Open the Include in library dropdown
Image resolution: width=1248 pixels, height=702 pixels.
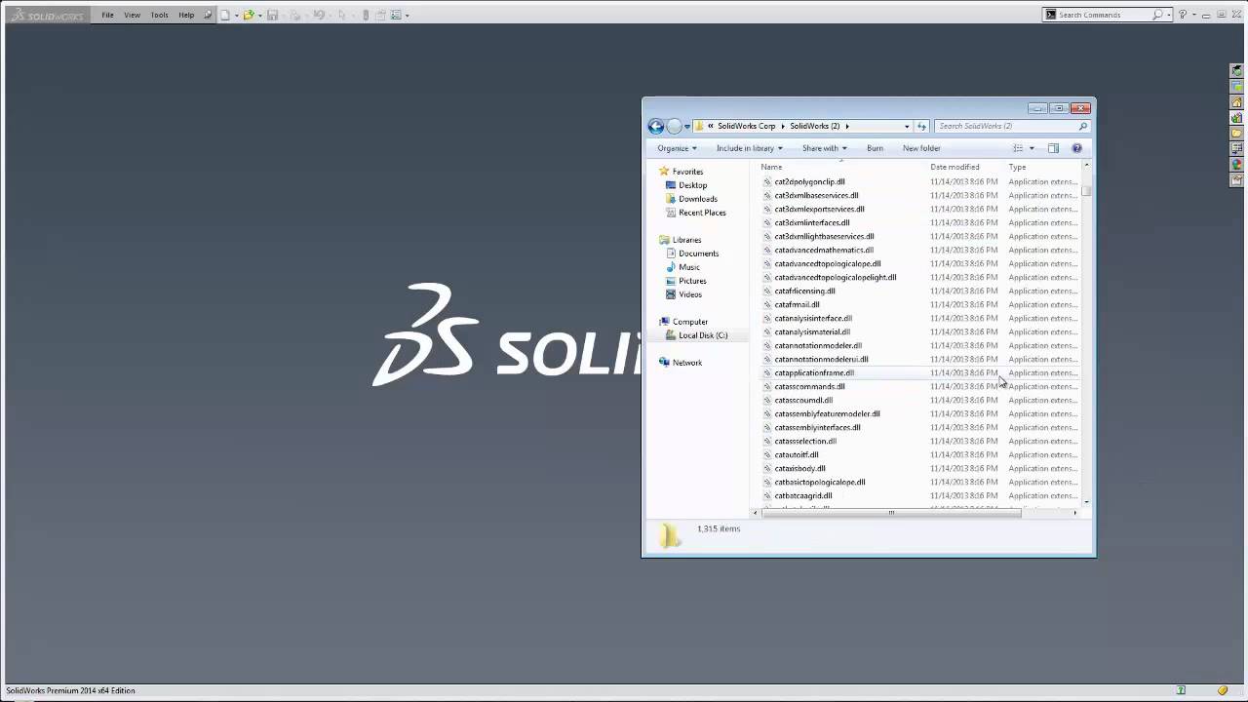(750, 148)
